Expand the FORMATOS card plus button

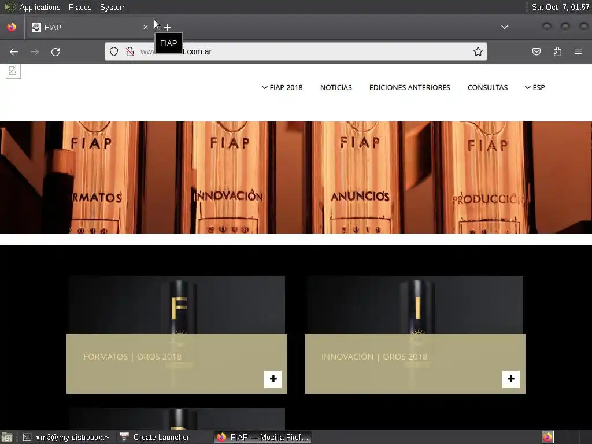(273, 379)
